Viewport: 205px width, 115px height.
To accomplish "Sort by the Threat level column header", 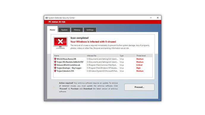I will click(x=144, y=56).
